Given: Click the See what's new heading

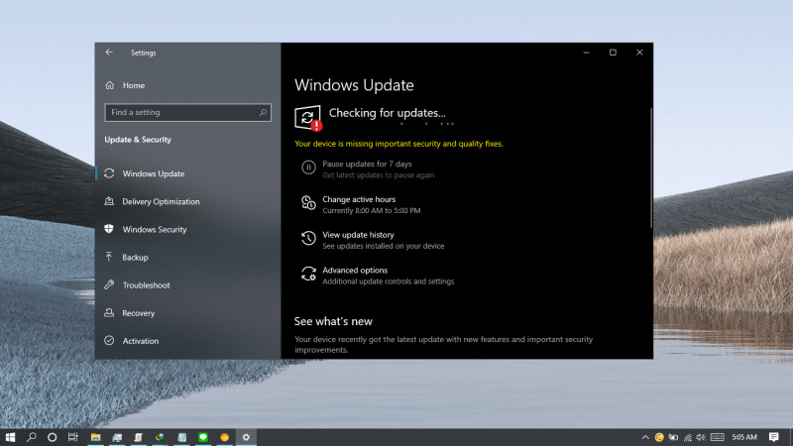Looking at the screenshot, I should tap(333, 321).
